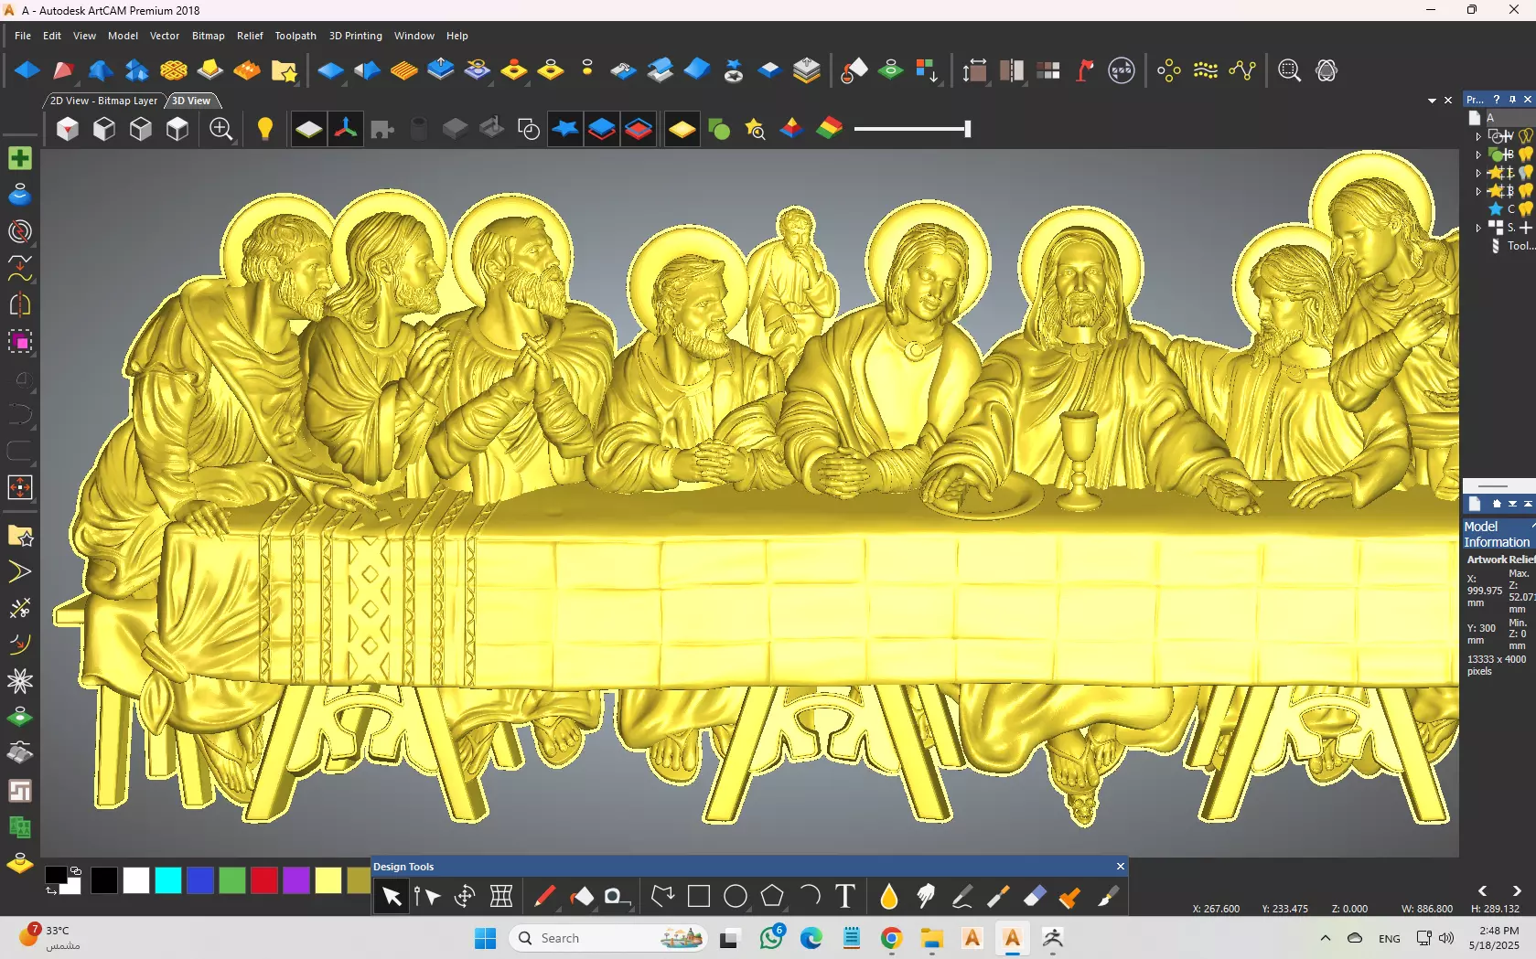1536x959 pixels.
Task: Open the Toolpath menu
Action: pyautogui.click(x=295, y=36)
